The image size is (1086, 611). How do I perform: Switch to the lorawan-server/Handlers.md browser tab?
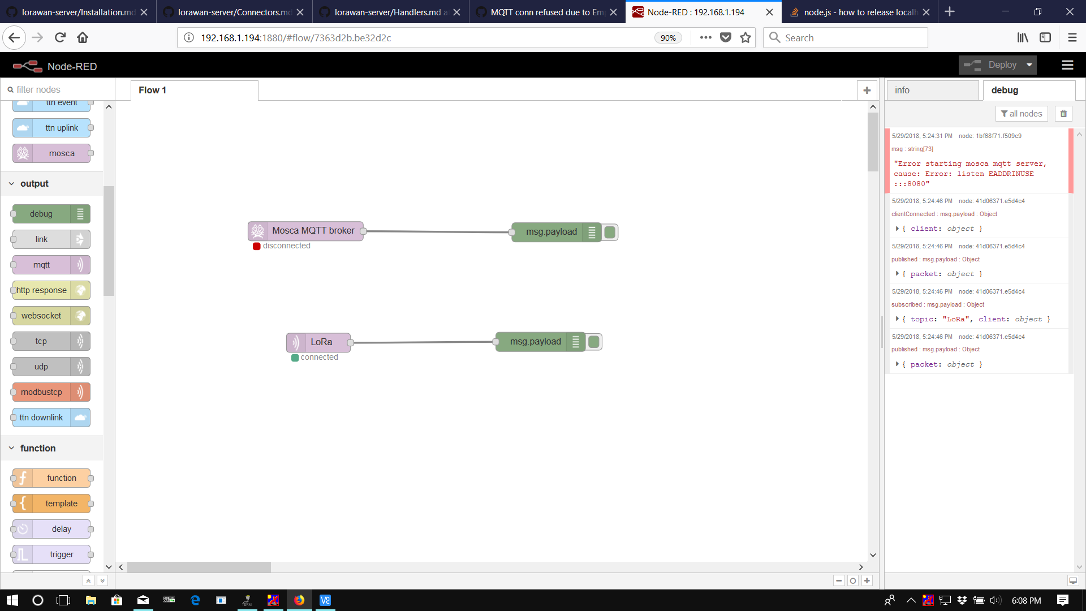[390, 11]
